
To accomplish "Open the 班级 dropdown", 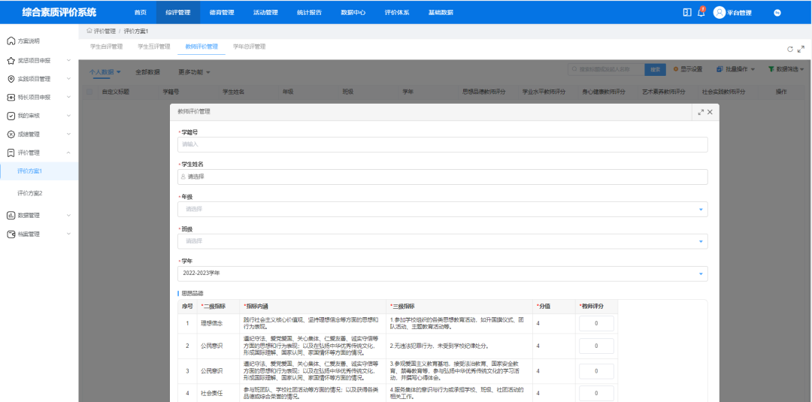I will tap(443, 241).
